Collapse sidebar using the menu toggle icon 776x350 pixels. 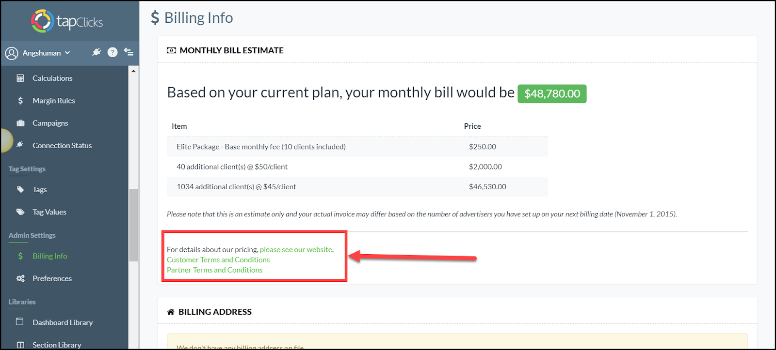point(129,52)
